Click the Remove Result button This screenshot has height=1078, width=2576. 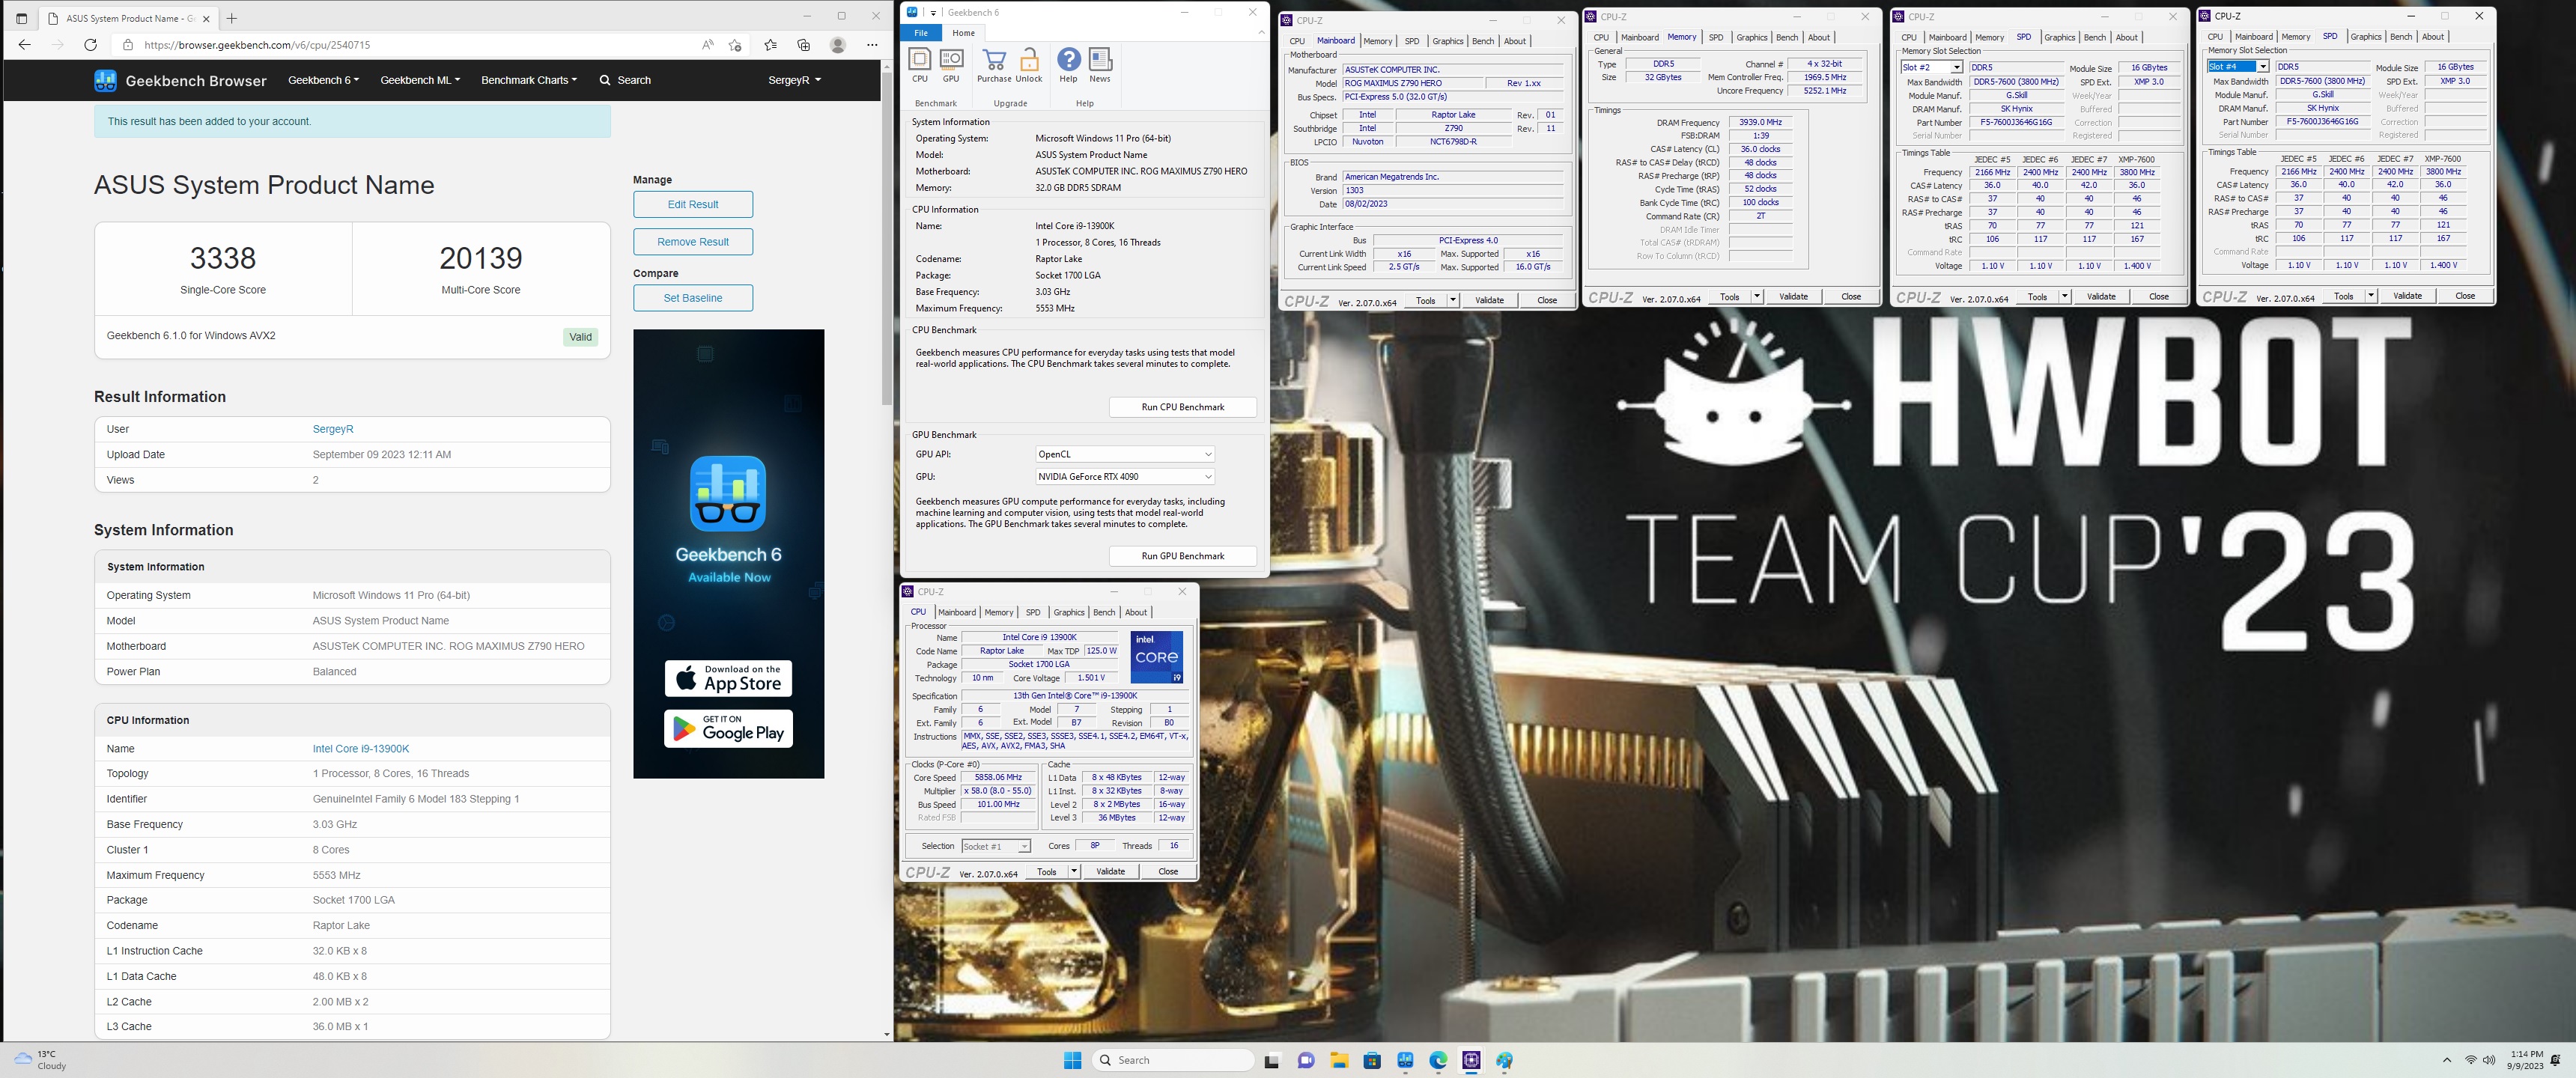(x=693, y=242)
